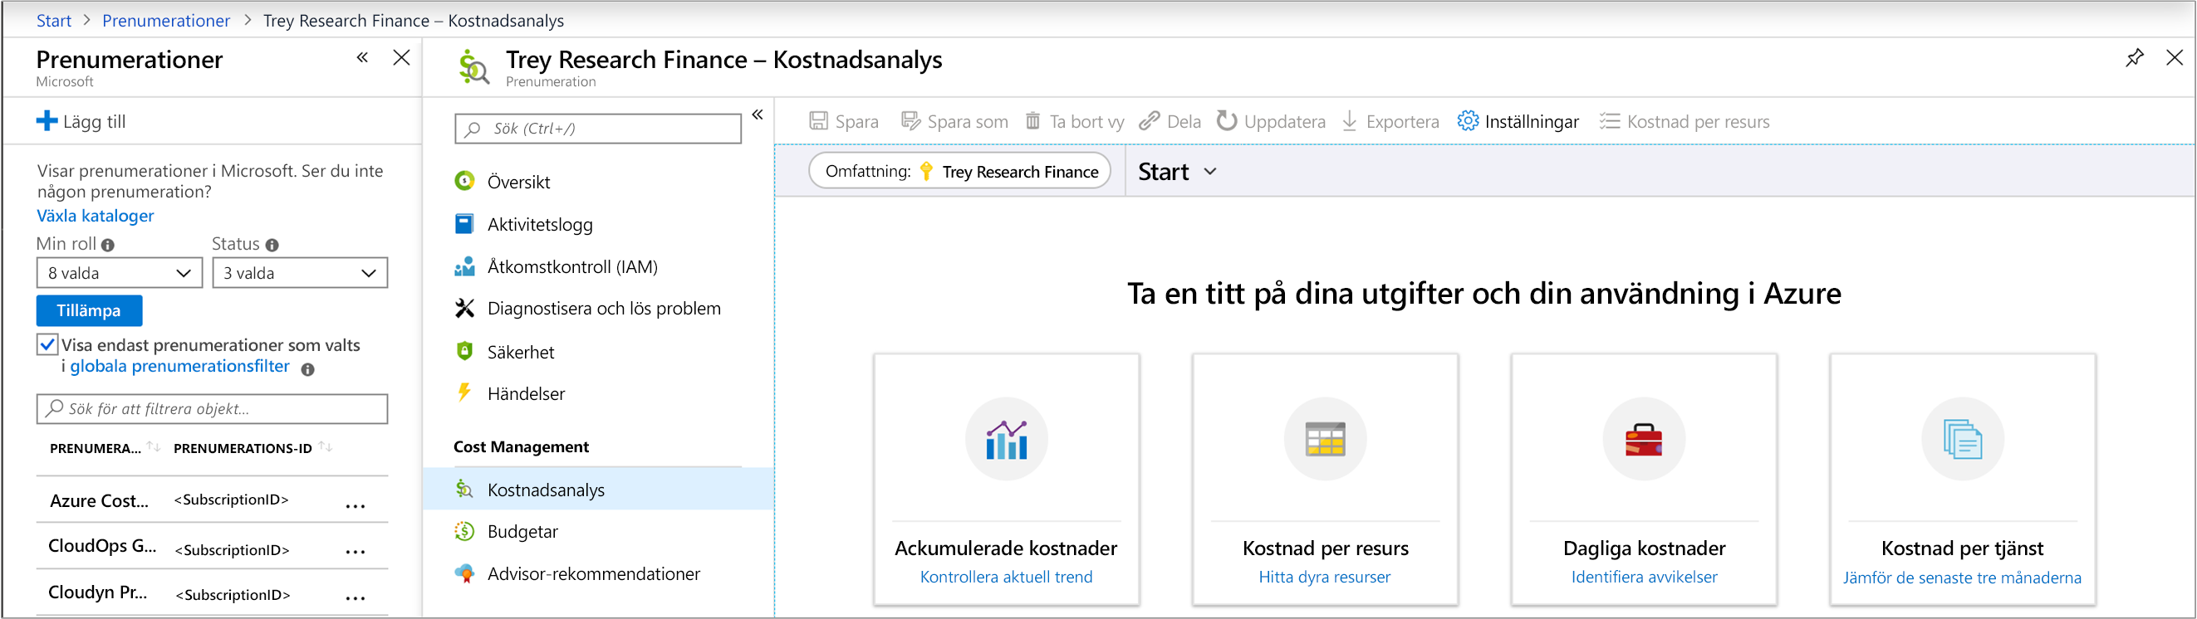Toggle Visa endast prenumerationer checkbox
2197x619 pixels.
(x=48, y=345)
